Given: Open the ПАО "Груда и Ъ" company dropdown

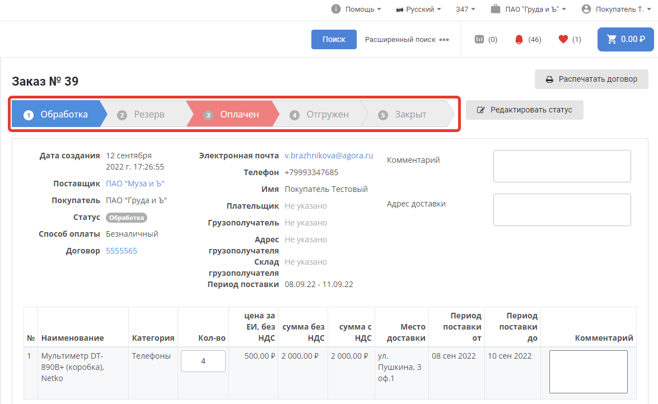Looking at the screenshot, I should (536, 9).
